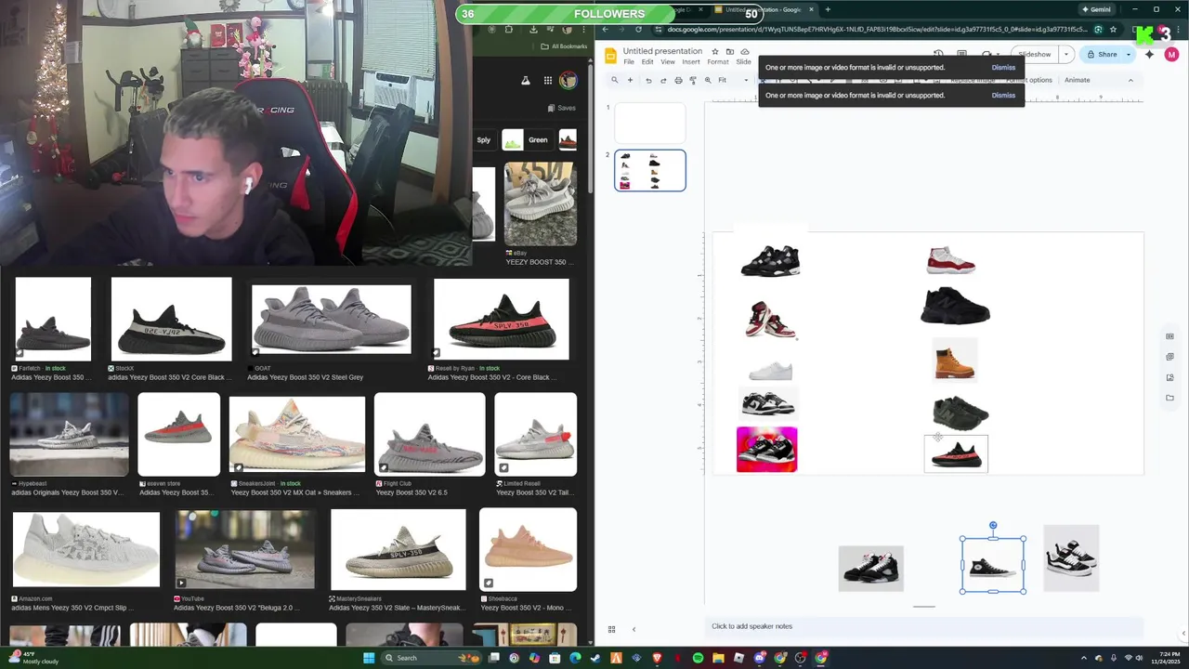Click the Untitled presentation title
Screen dimensions: 1189x669
click(662, 51)
